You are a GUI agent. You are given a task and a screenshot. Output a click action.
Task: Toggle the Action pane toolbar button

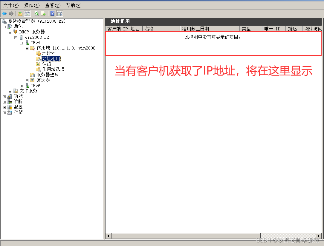60,14
